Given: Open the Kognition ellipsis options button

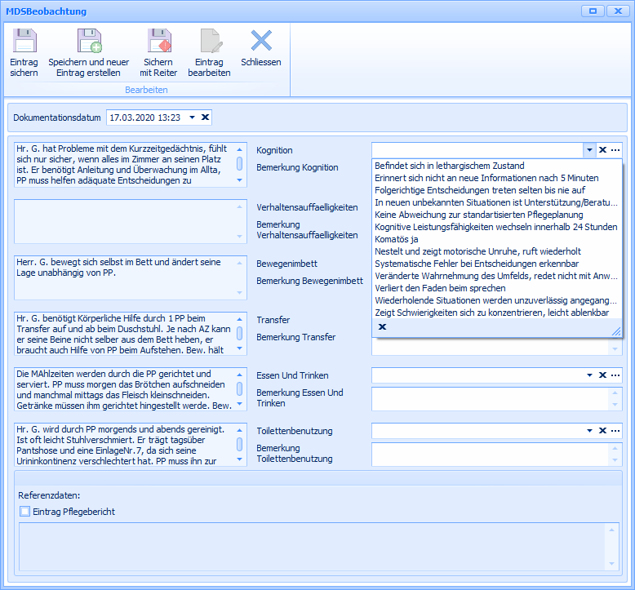Looking at the screenshot, I should [615, 150].
